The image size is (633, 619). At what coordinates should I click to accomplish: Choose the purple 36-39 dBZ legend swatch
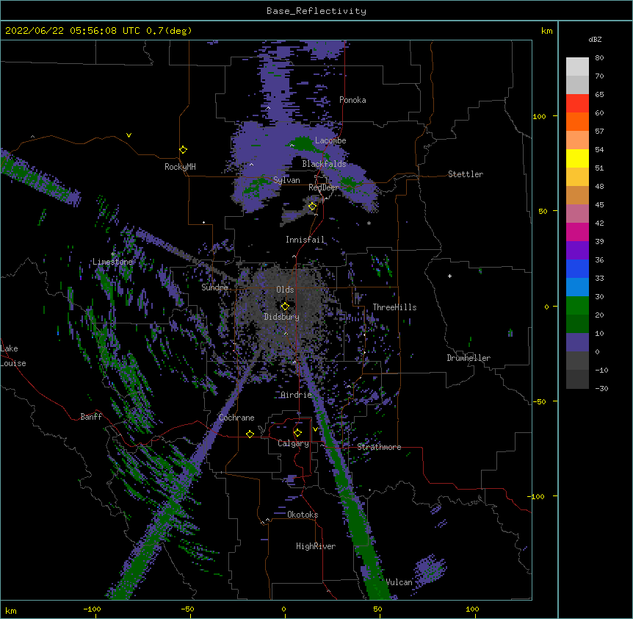click(577, 251)
